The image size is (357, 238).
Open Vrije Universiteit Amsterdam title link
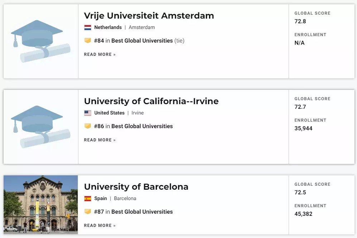coord(149,16)
